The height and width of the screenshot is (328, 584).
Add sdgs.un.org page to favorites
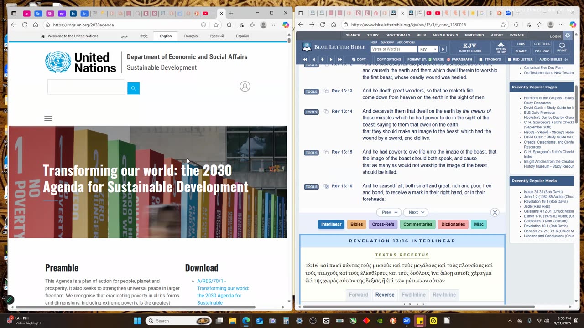[x=216, y=25]
